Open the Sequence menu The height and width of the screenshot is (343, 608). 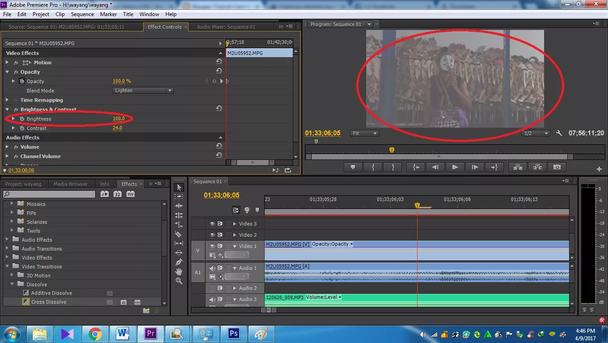(x=83, y=14)
